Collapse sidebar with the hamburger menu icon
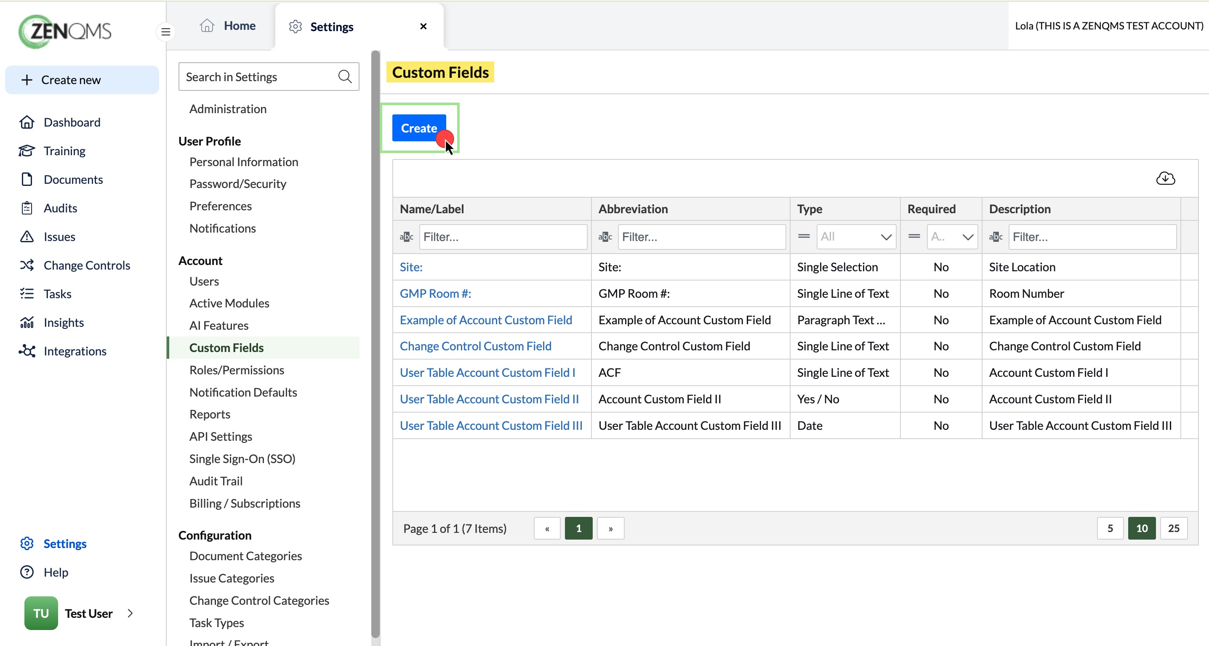1209x646 pixels. [166, 32]
